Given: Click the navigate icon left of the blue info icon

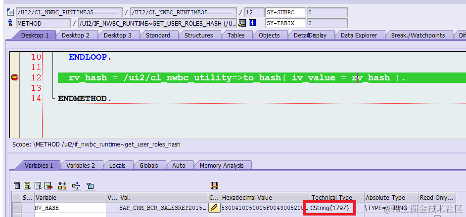Looking at the screenshot, I should 242,23.
